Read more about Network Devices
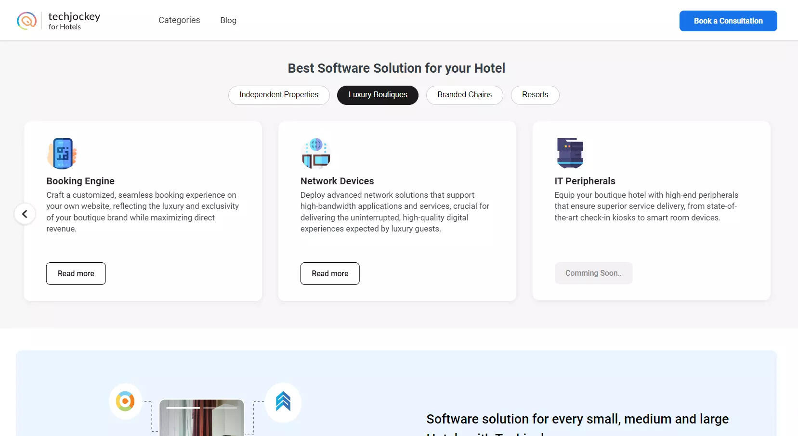The width and height of the screenshot is (798, 436). point(330,273)
